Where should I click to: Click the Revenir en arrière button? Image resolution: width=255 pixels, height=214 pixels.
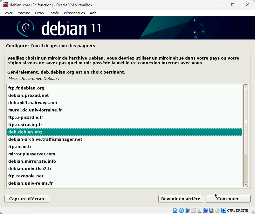coord(181,199)
